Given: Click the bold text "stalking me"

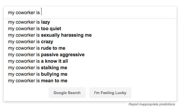Looking at the screenshot, I should tap(54, 68).
